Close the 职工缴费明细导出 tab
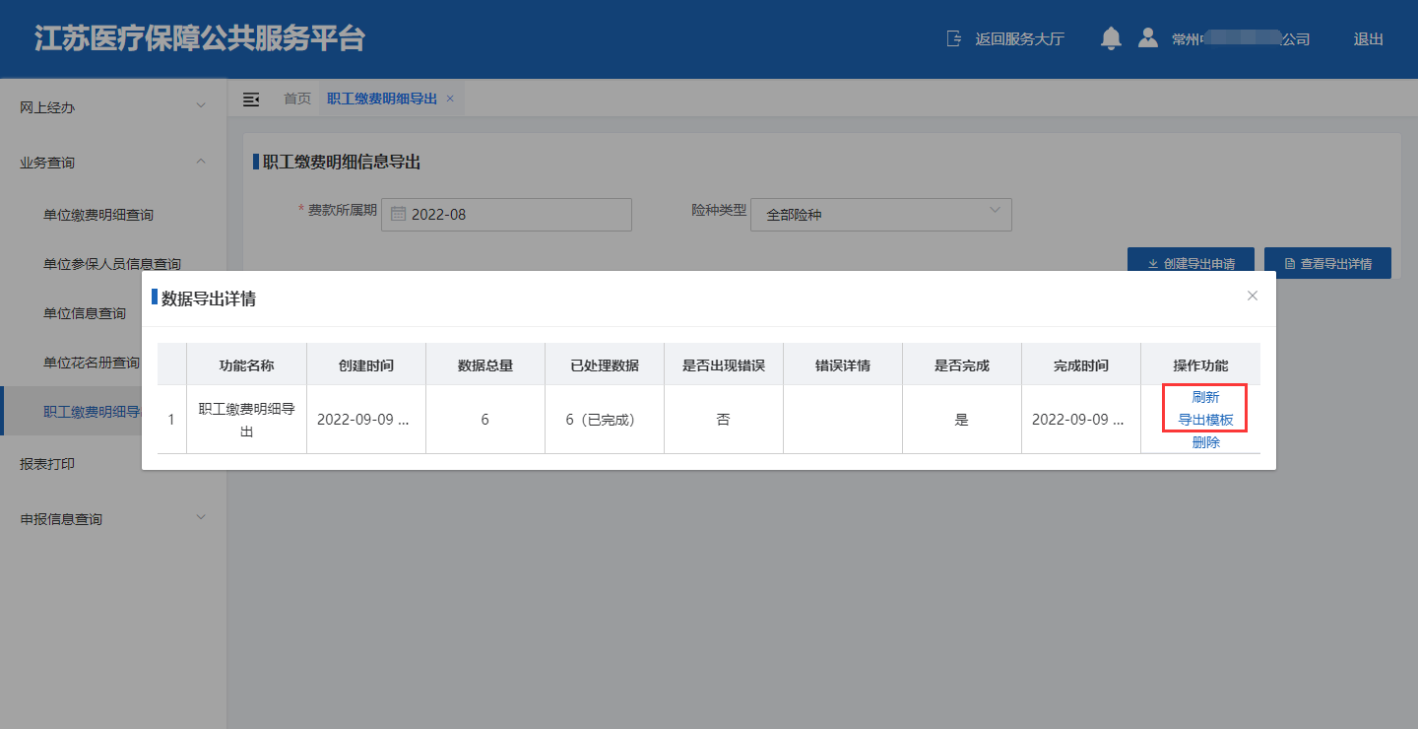This screenshot has height=729, width=1418. click(x=450, y=99)
